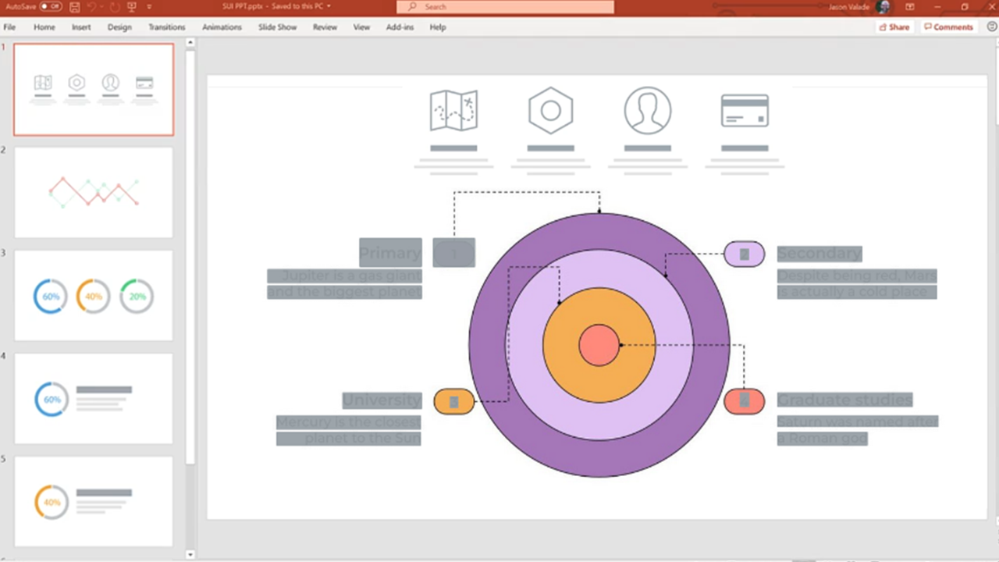Click Jason Valade's profile avatar
Image resolution: width=999 pixels, height=562 pixels.
pyautogui.click(x=883, y=7)
